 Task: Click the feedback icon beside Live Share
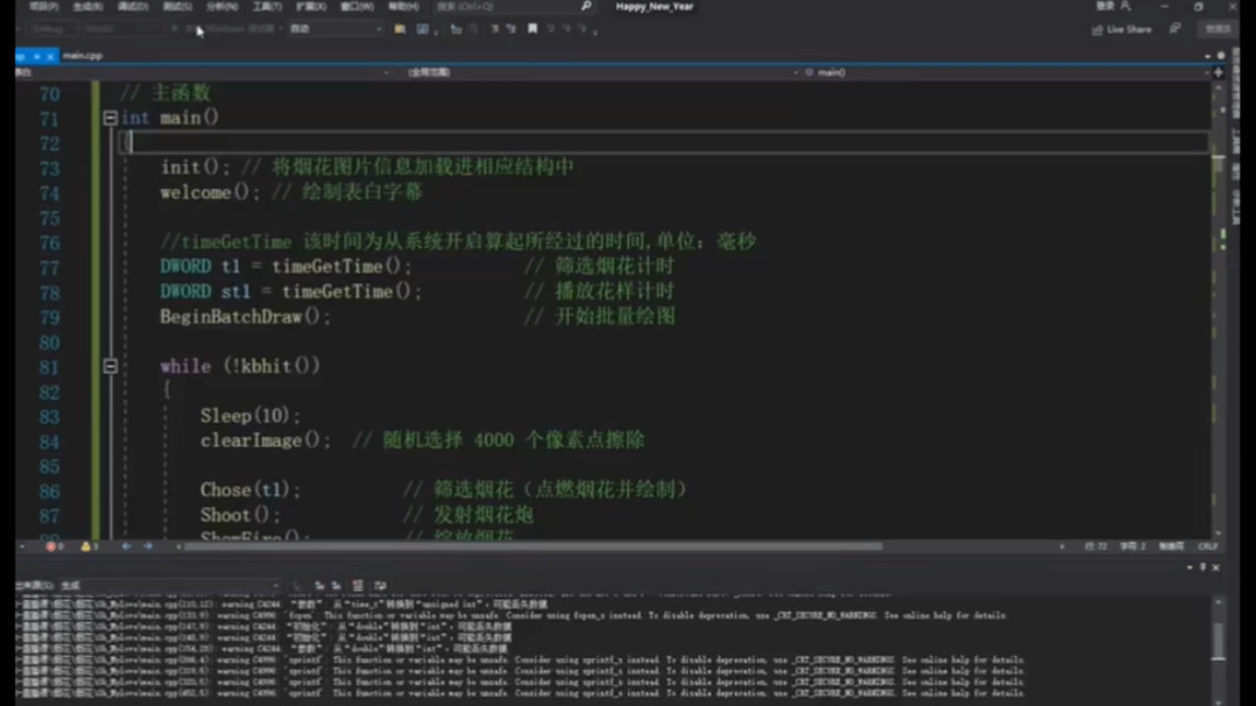tap(1175, 29)
